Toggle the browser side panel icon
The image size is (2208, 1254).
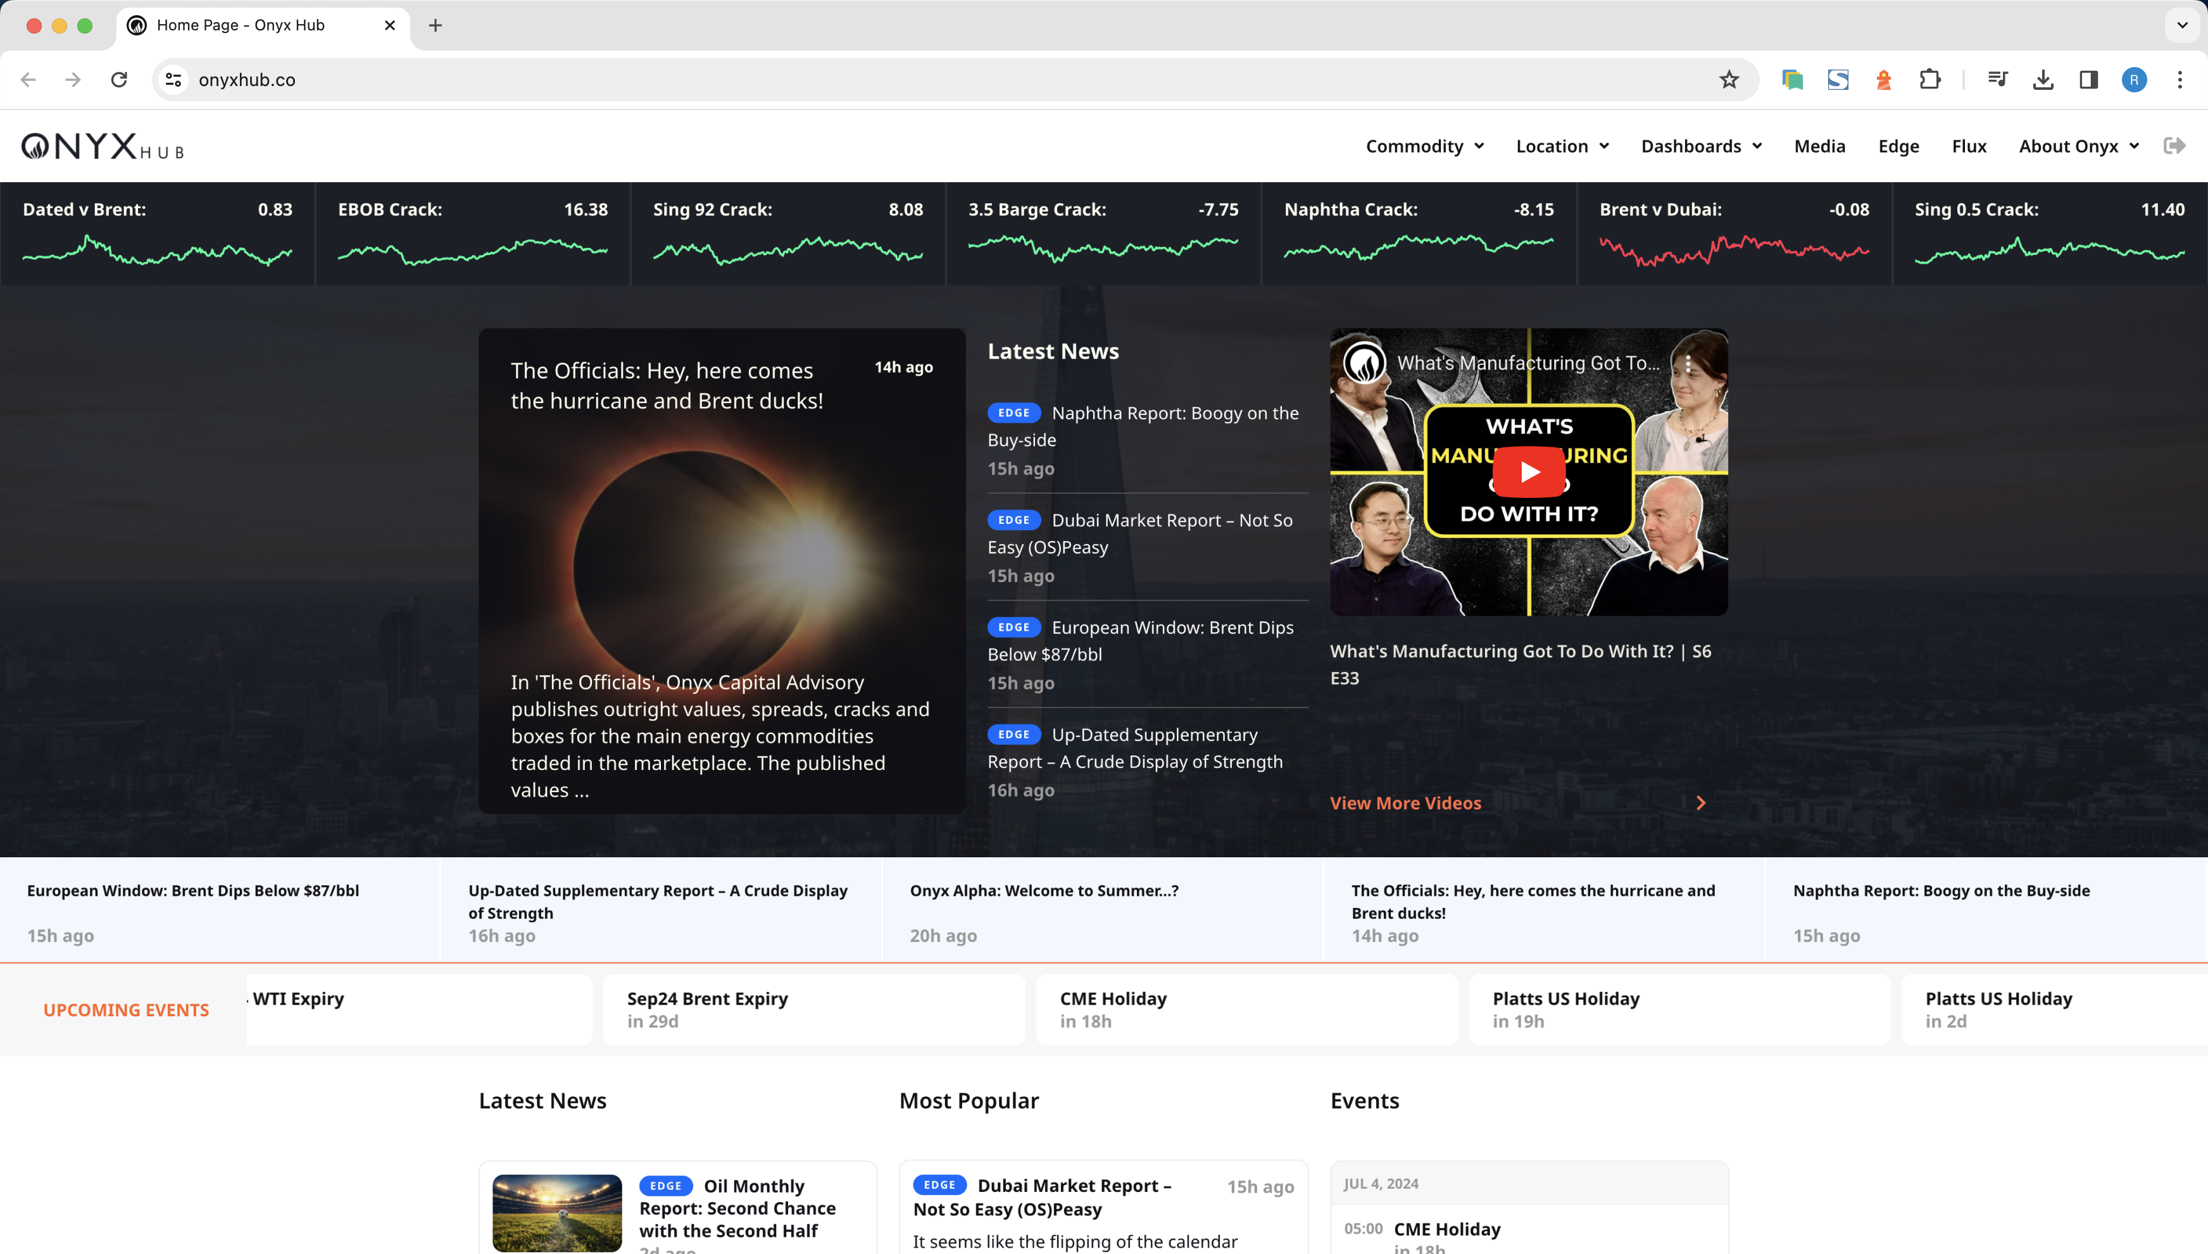(2088, 79)
